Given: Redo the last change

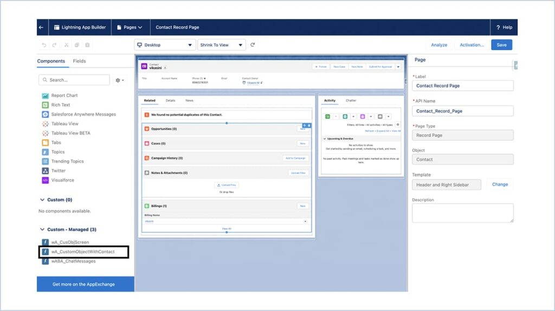Looking at the screenshot, I should click(x=55, y=45).
